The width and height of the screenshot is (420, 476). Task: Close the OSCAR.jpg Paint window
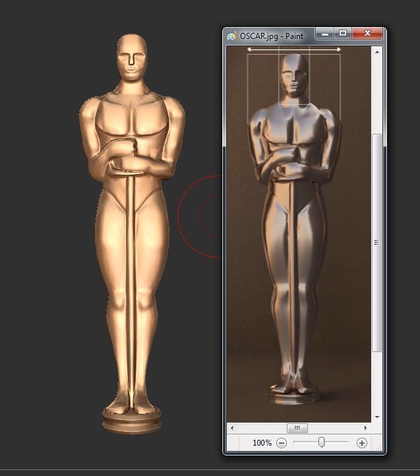(x=367, y=34)
